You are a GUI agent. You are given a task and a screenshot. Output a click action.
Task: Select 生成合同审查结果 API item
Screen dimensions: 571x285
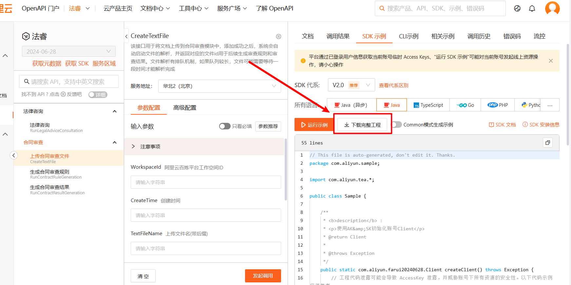click(x=69, y=190)
